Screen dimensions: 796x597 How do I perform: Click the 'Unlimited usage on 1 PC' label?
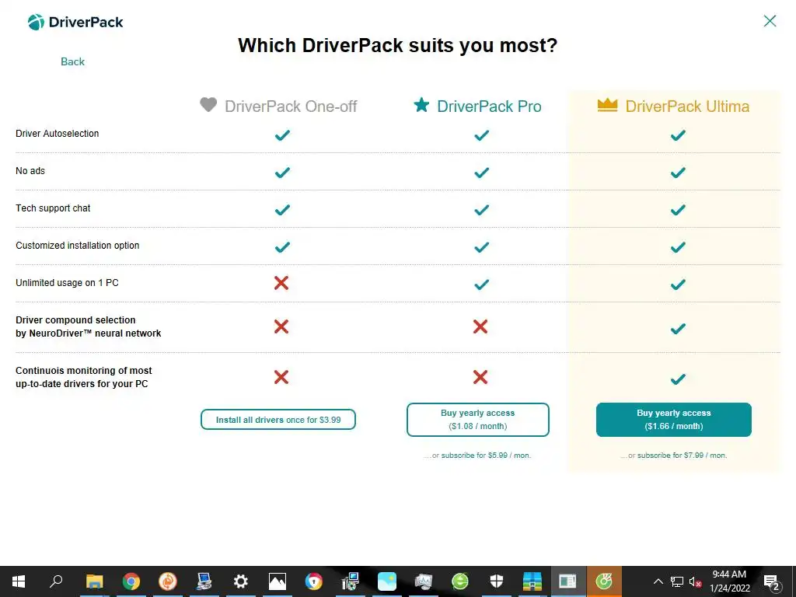tap(67, 283)
